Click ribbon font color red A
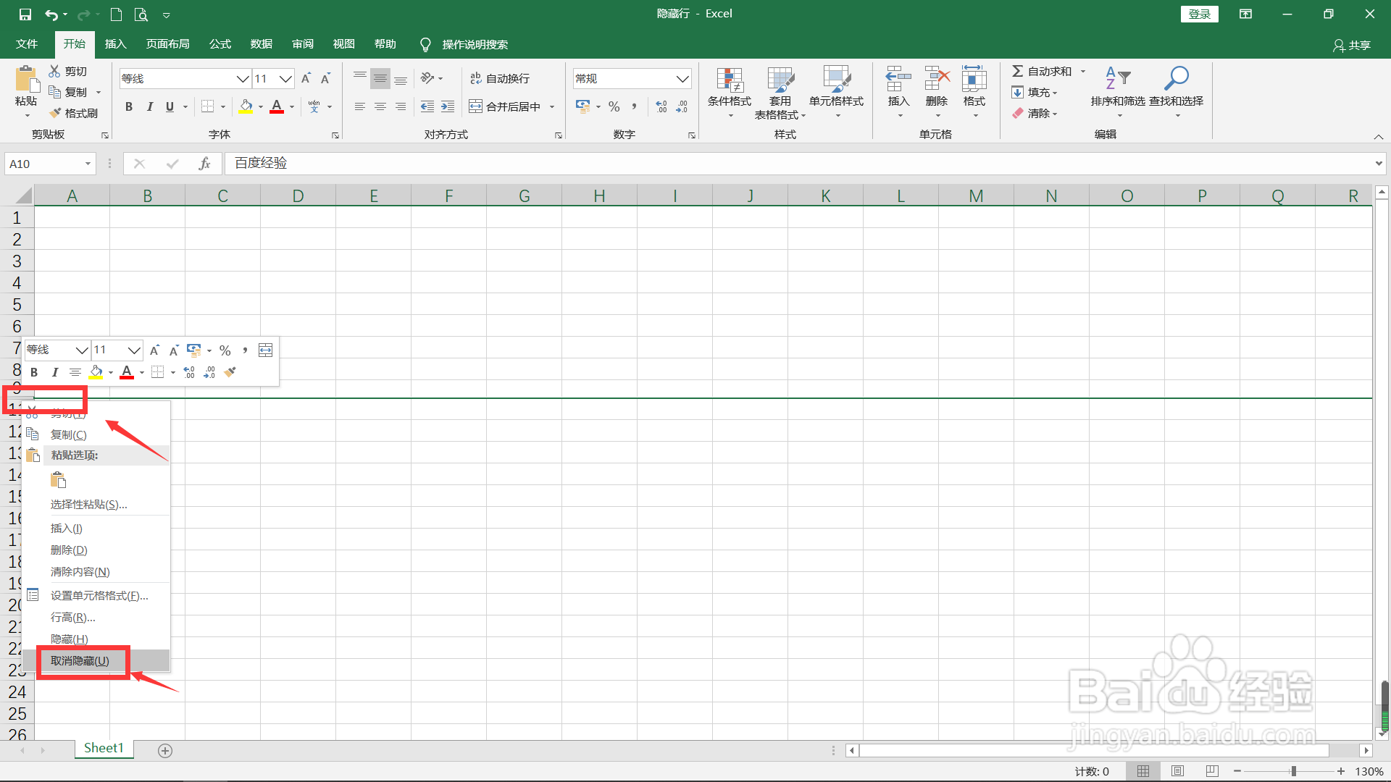 click(x=276, y=107)
